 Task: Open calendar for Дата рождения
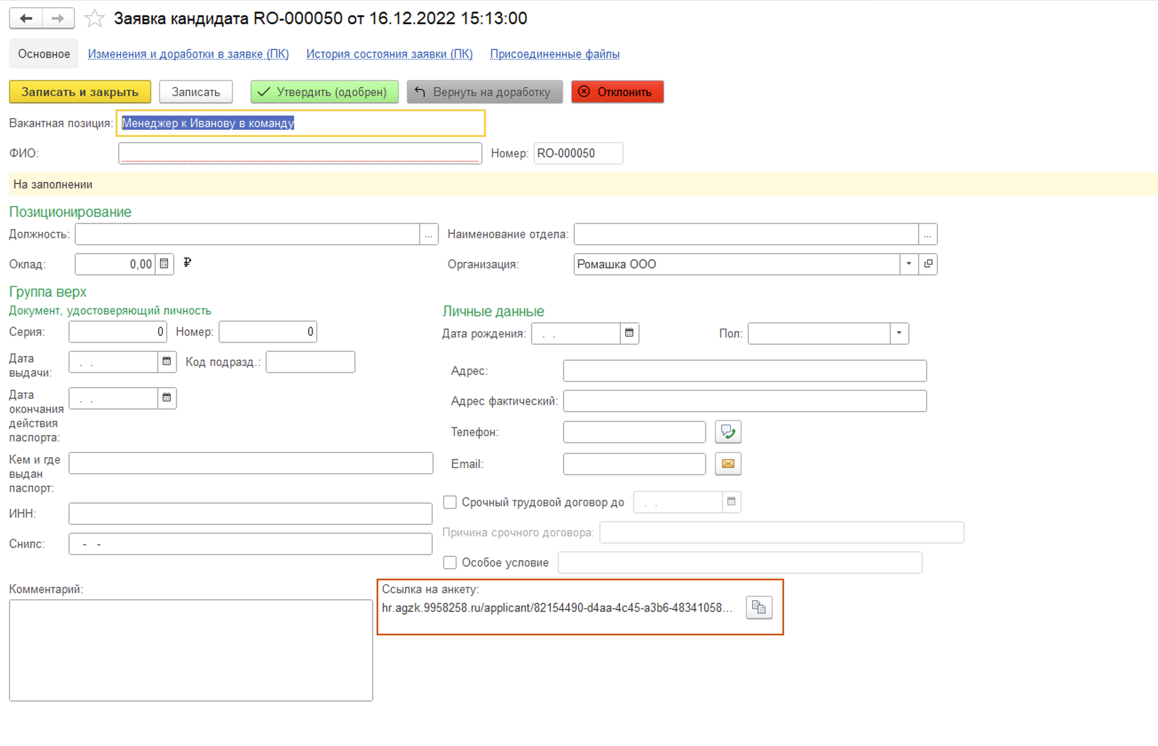(x=629, y=333)
